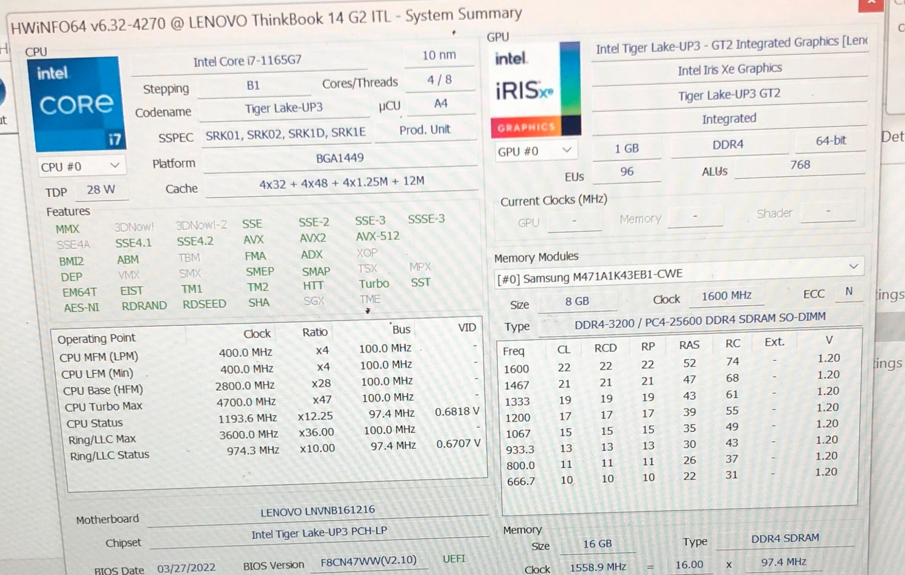Click the CPU Status VID 0.6818 V
The height and width of the screenshot is (575, 905).
coord(457,412)
